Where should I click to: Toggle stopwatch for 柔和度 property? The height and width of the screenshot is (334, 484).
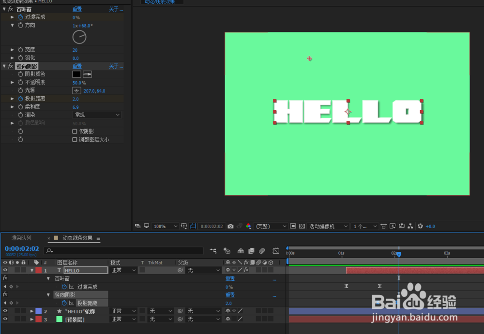click(20, 107)
